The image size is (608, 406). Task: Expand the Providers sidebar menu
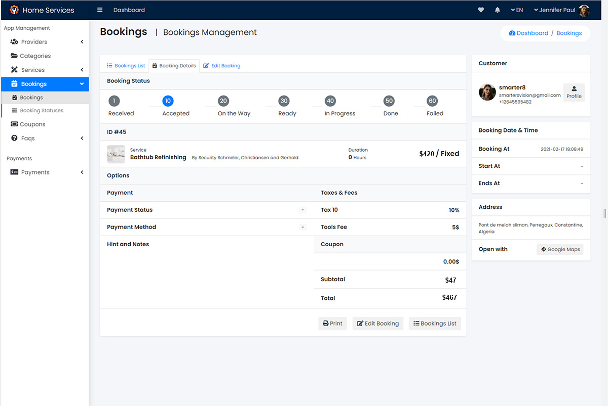pos(34,42)
